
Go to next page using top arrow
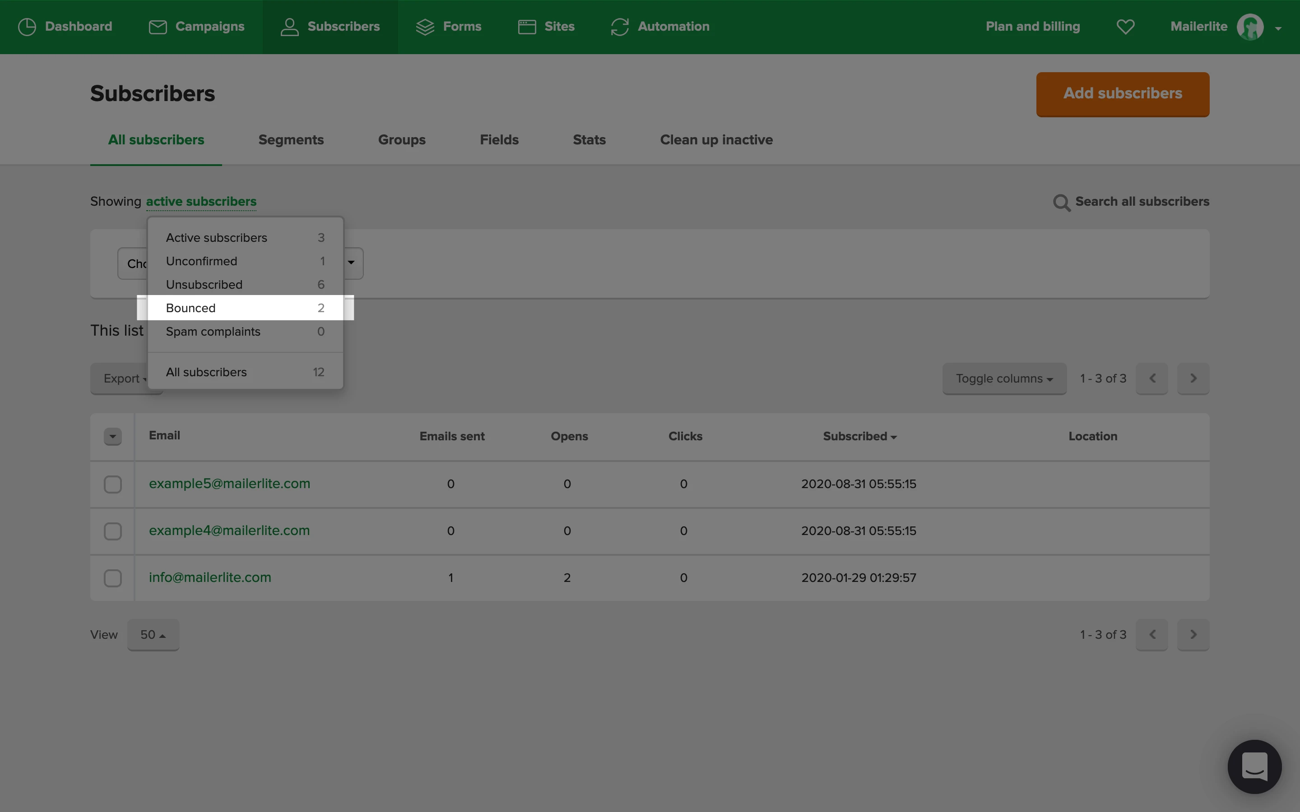pyautogui.click(x=1193, y=378)
